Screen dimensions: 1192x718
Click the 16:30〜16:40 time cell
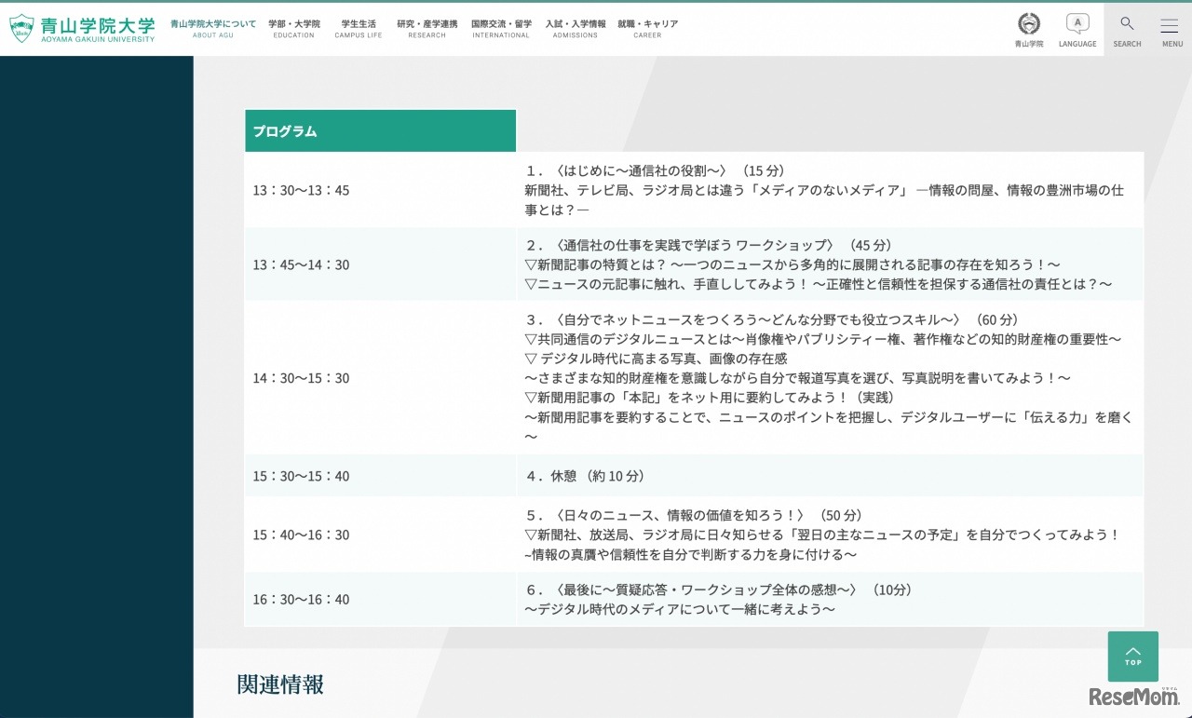tap(301, 600)
